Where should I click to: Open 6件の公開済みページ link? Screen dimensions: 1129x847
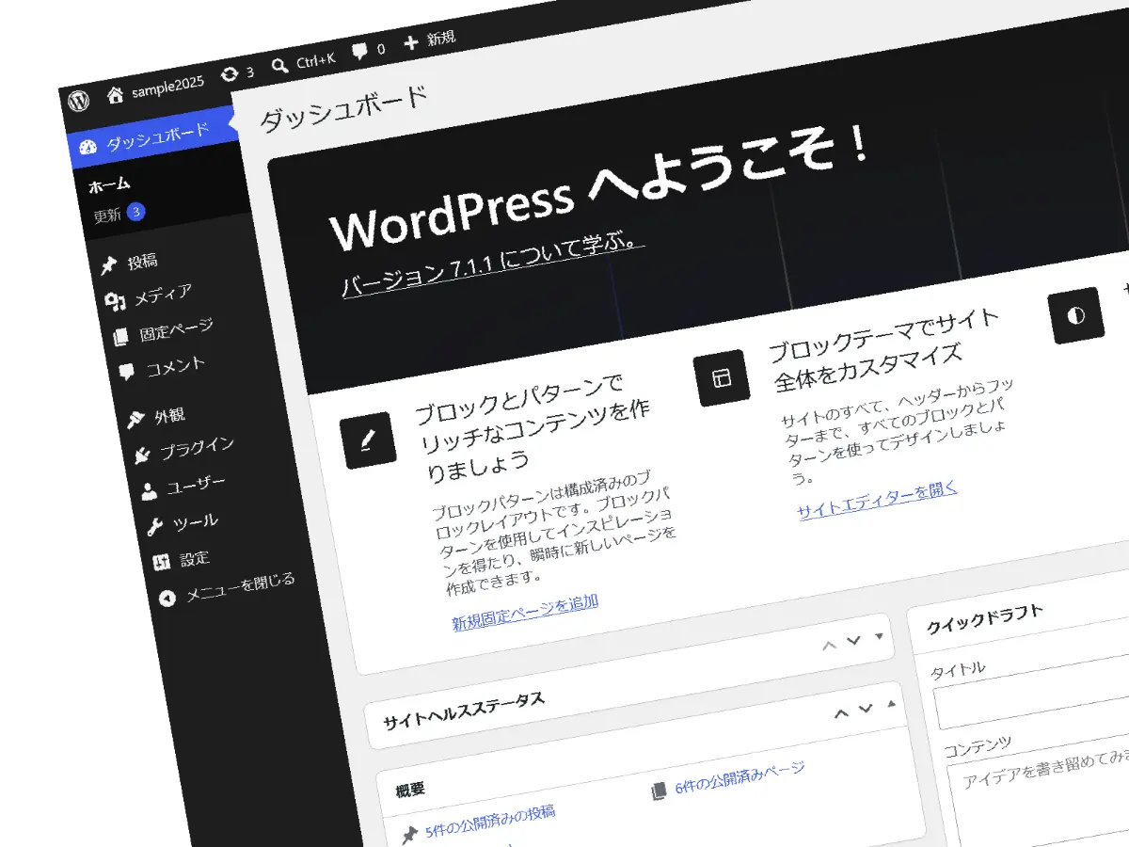click(740, 778)
